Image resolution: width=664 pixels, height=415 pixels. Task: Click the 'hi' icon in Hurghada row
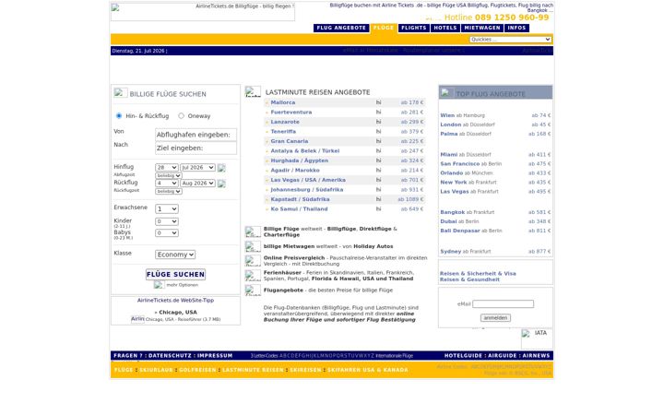tap(379, 160)
